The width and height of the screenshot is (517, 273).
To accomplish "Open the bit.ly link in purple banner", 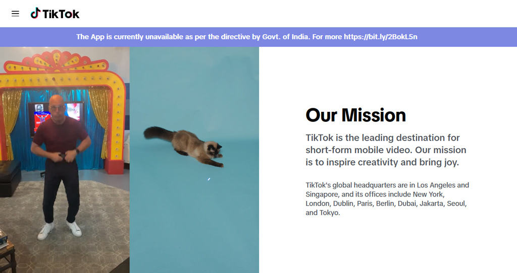I will pos(381,37).
